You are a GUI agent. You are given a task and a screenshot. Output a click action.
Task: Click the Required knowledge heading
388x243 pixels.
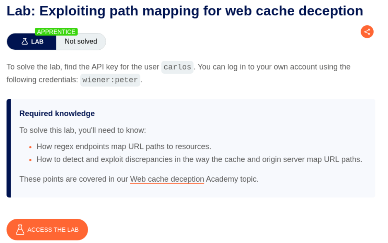(x=57, y=113)
